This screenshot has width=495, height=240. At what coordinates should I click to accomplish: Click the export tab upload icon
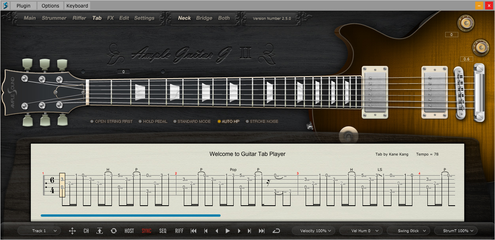100,231
